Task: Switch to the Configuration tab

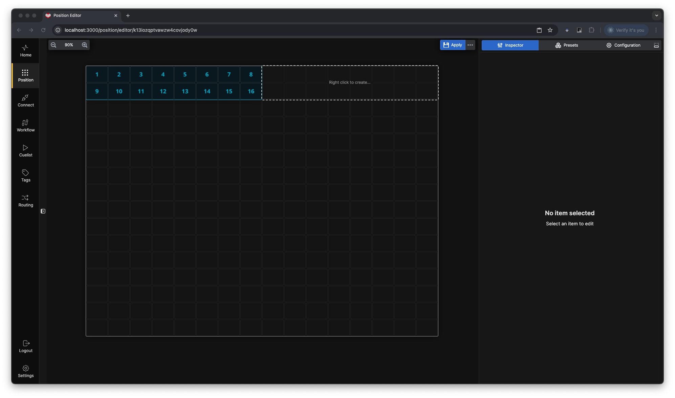Action: point(623,45)
